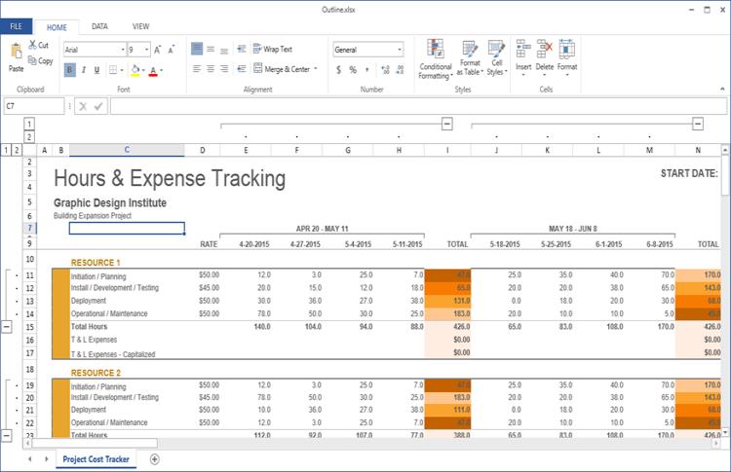The width and height of the screenshot is (731, 472).
Task: Toggle Italic formatting
Action: coord(84,70)
